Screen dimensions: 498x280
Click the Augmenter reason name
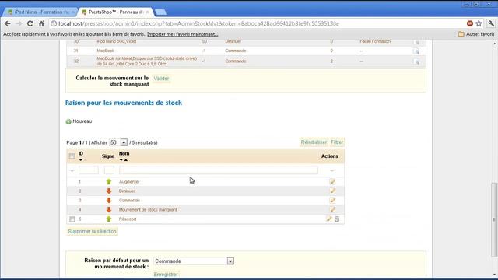(129, 182)
